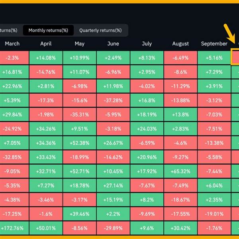The width and height of the screenshot is (239, 239).
Task: Click the -9.69% cell
Action: [x=147, y=214]
